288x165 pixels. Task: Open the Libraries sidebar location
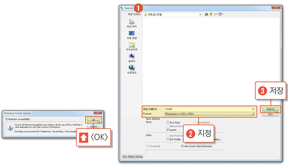tap(132, 46)
